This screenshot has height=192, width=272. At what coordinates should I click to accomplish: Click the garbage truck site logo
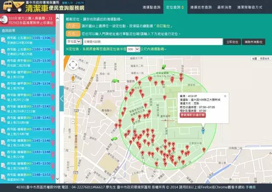[13, 6]
